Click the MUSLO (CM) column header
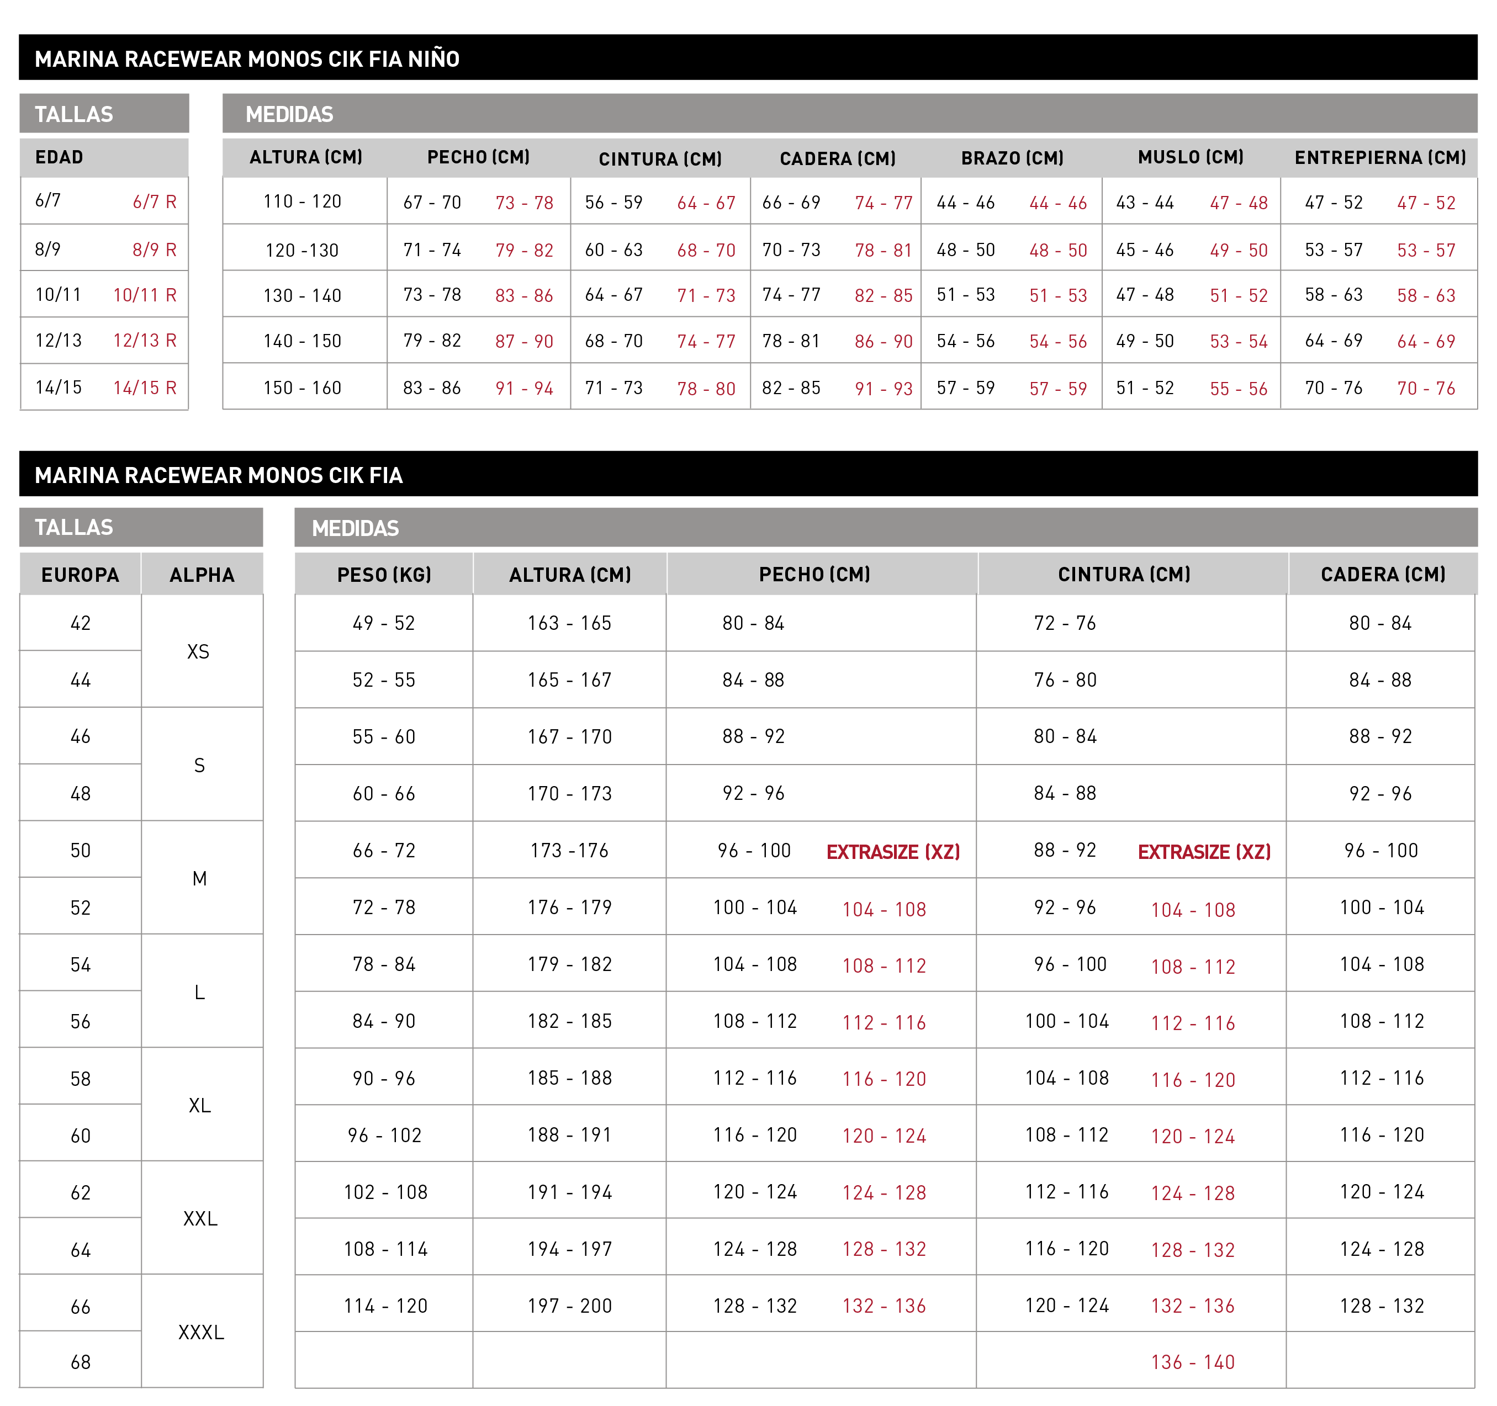 [1191, 157]
